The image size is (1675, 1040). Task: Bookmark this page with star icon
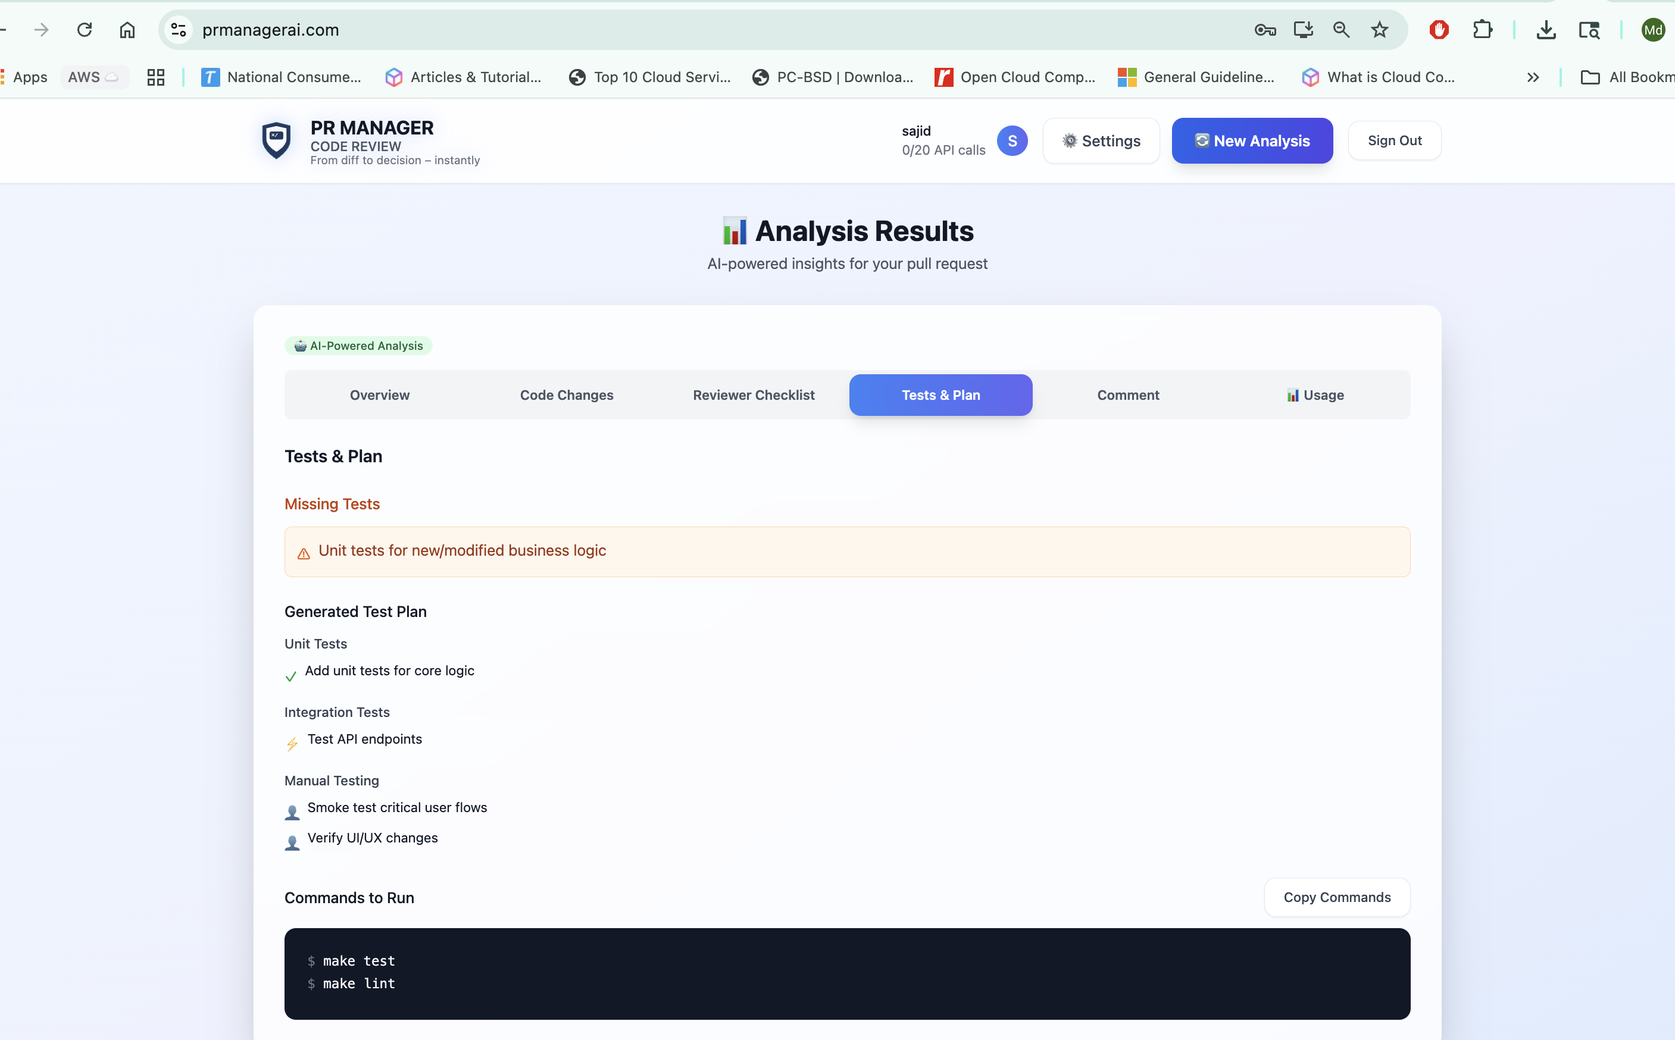[1379, 30]
